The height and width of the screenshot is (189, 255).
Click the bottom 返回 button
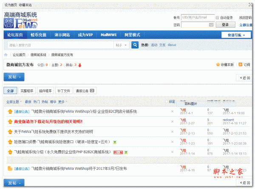244,183
